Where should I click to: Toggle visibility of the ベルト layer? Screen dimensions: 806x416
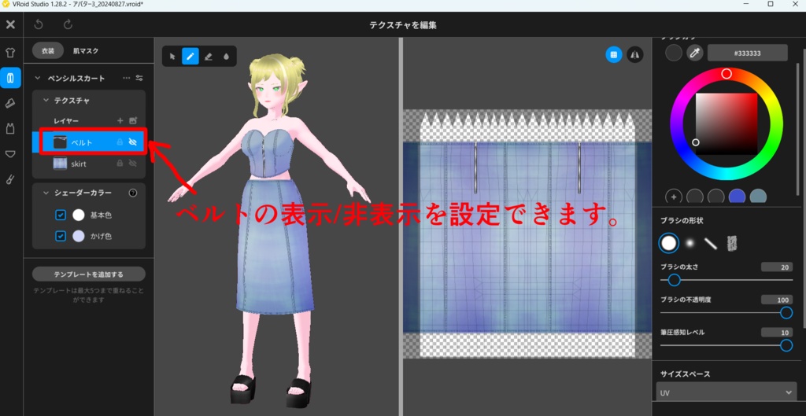tap(132, 142)
